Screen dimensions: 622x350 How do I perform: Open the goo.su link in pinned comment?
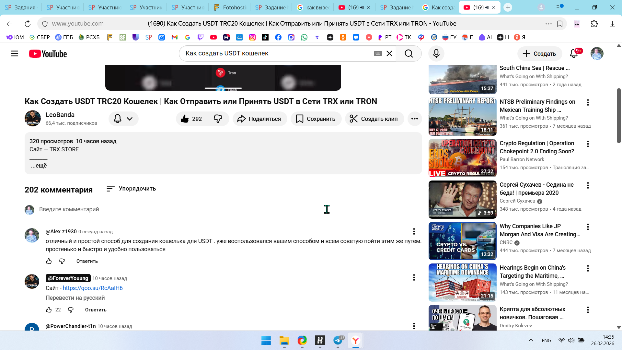pyautogui.click(x=93, y=288)
